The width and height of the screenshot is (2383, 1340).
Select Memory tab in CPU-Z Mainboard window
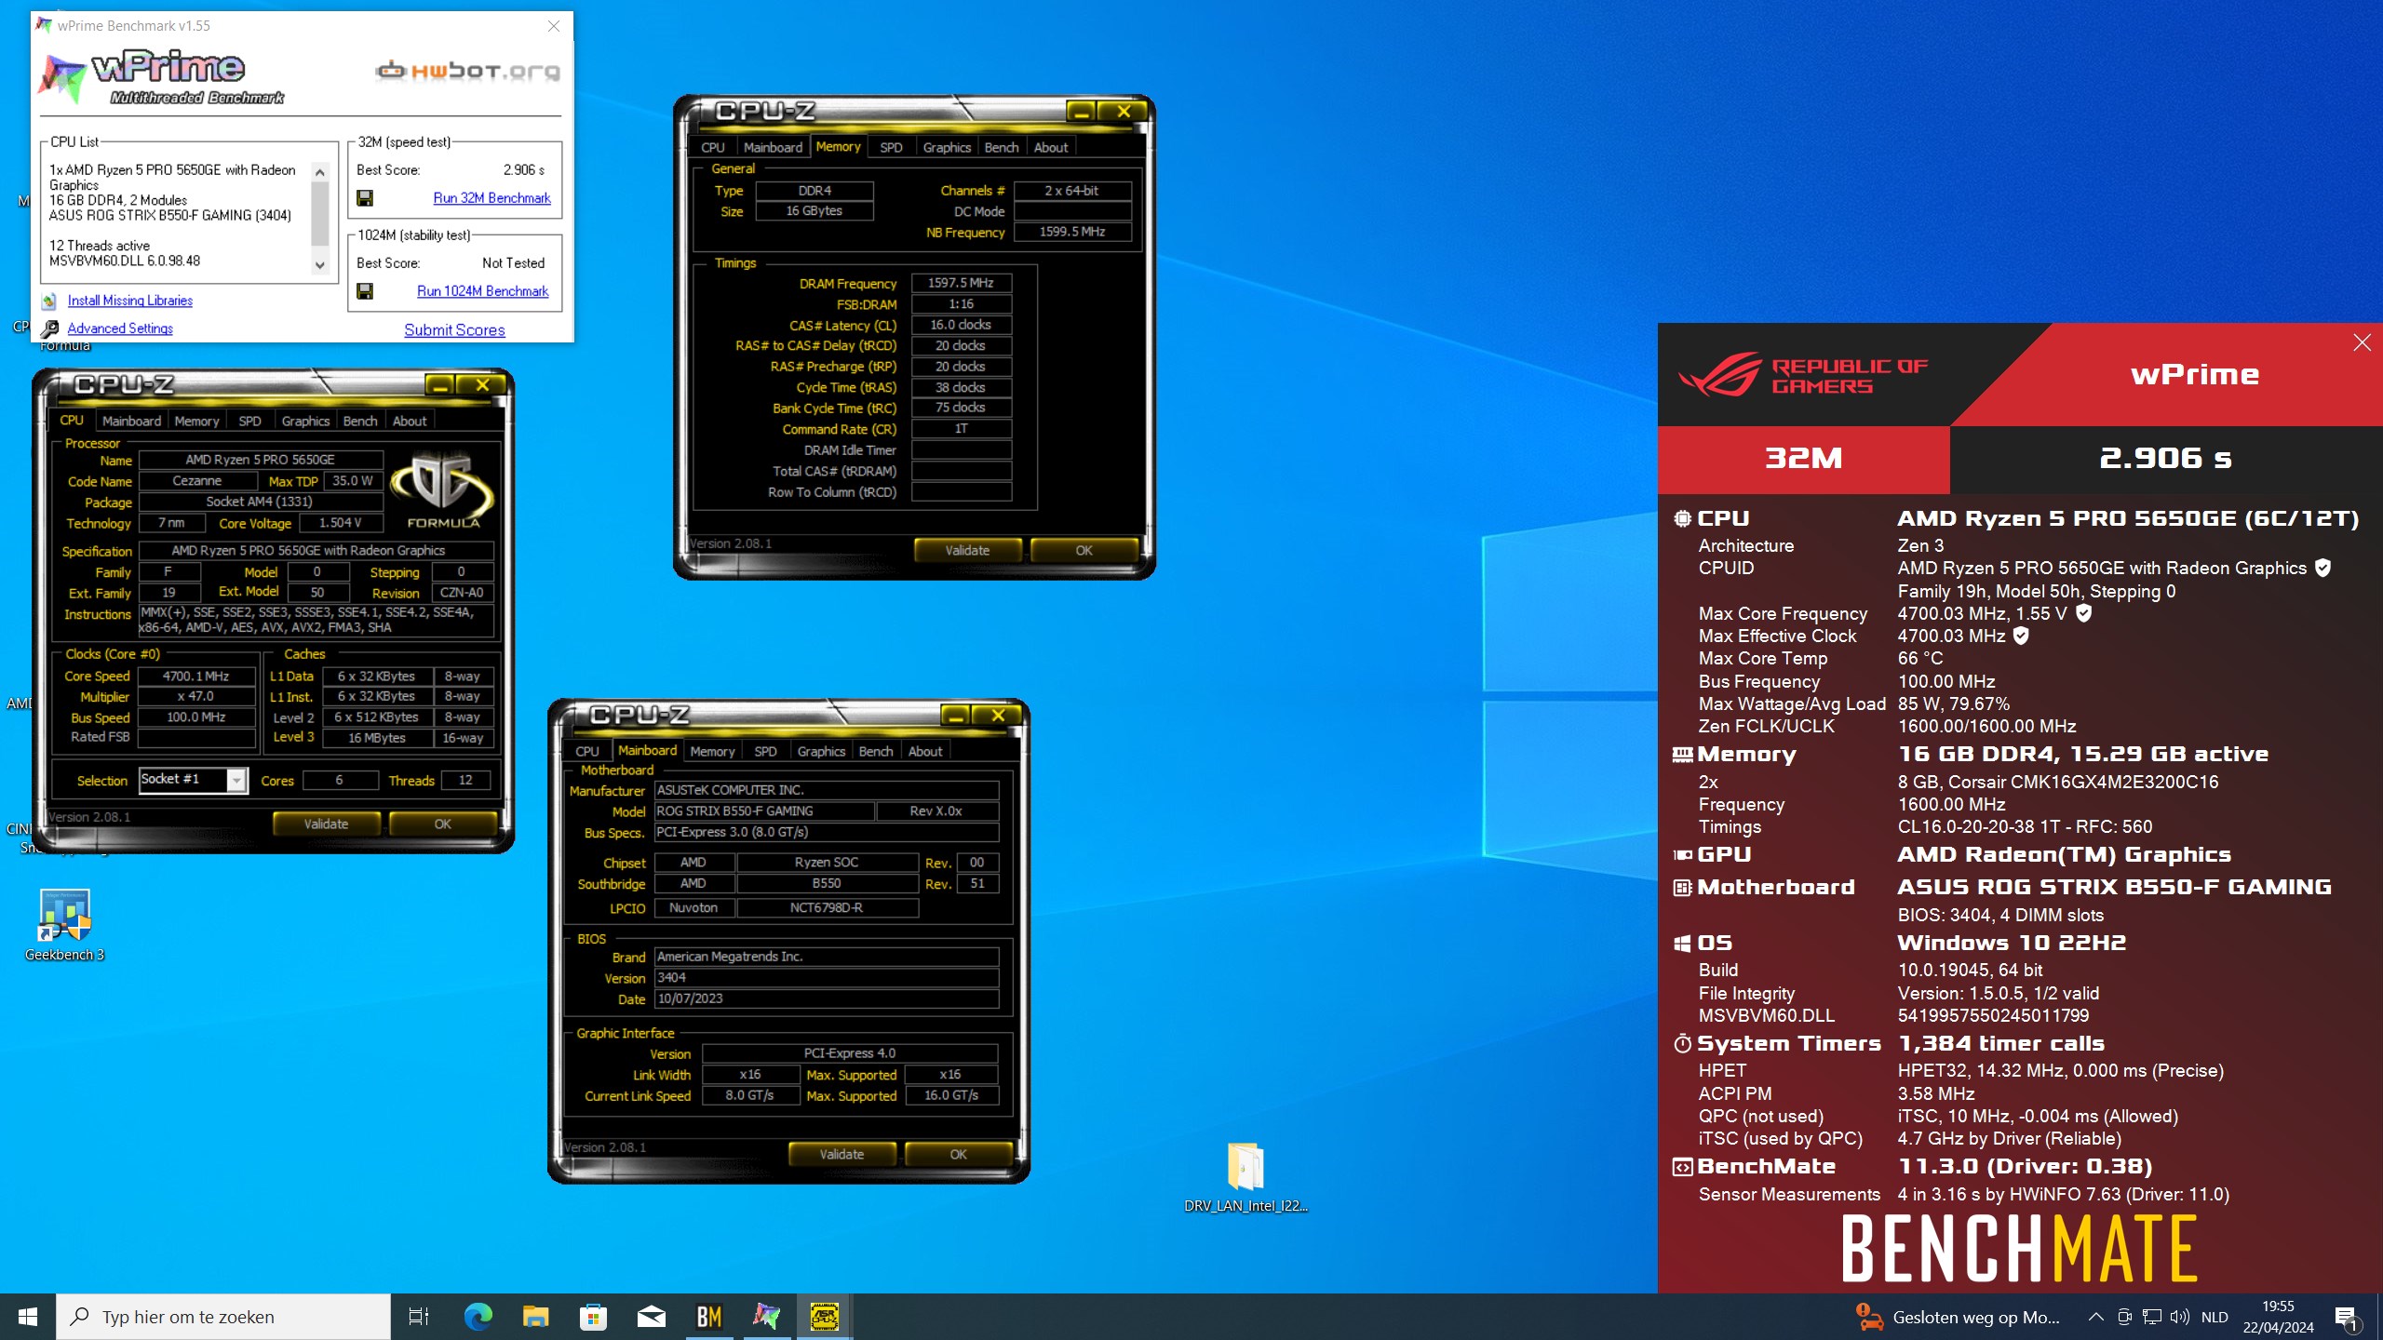tap(712, 751)
